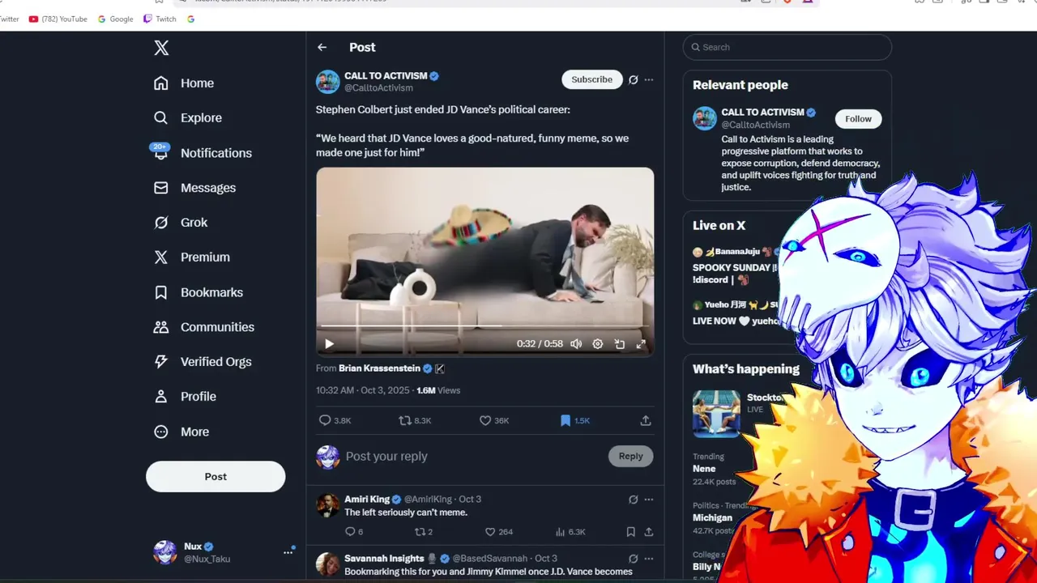Open more options on Amiri King reply
Screen dimensions: 1037x583
click(x=649, y=500)
